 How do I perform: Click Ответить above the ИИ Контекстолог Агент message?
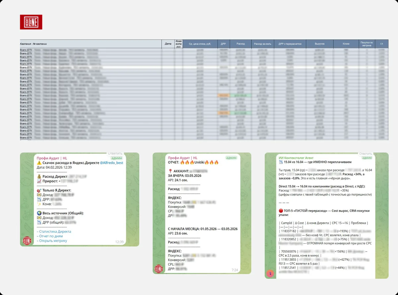(365, 154)
